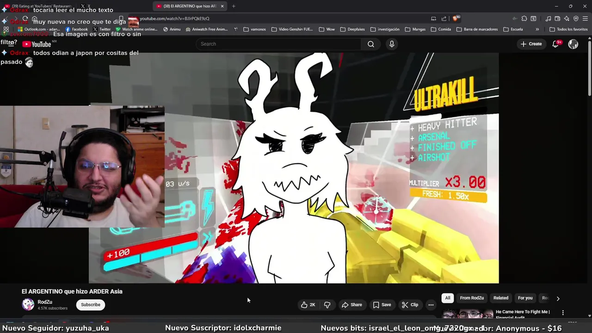Open the Animu bookmark
The height and width of the screenshot is (333, 592).
172,29
